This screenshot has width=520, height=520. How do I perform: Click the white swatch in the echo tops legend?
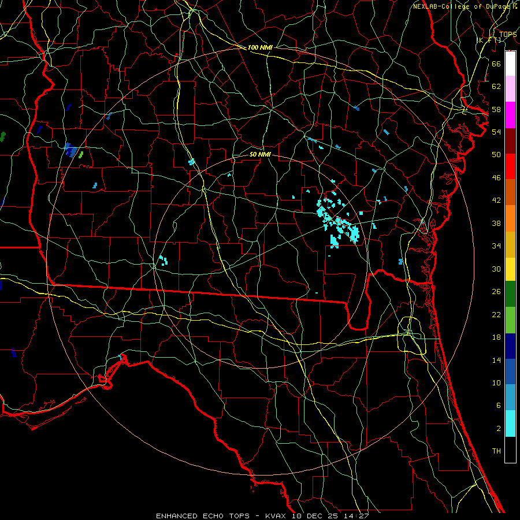click(x=510, y=64)
